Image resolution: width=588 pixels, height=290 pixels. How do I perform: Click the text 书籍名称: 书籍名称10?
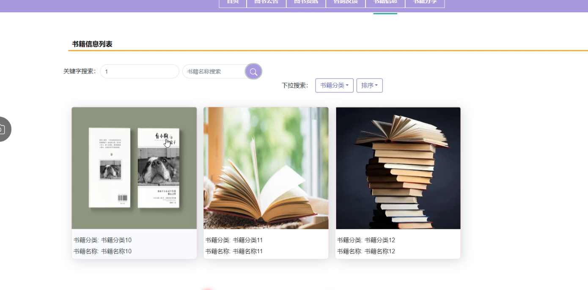[103, 251]
